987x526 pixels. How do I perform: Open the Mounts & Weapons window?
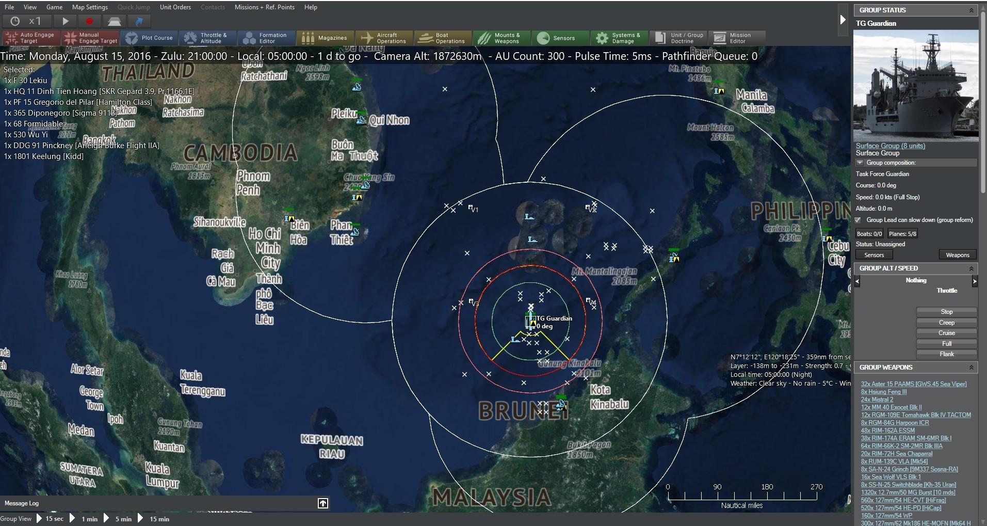pos(500,38)
